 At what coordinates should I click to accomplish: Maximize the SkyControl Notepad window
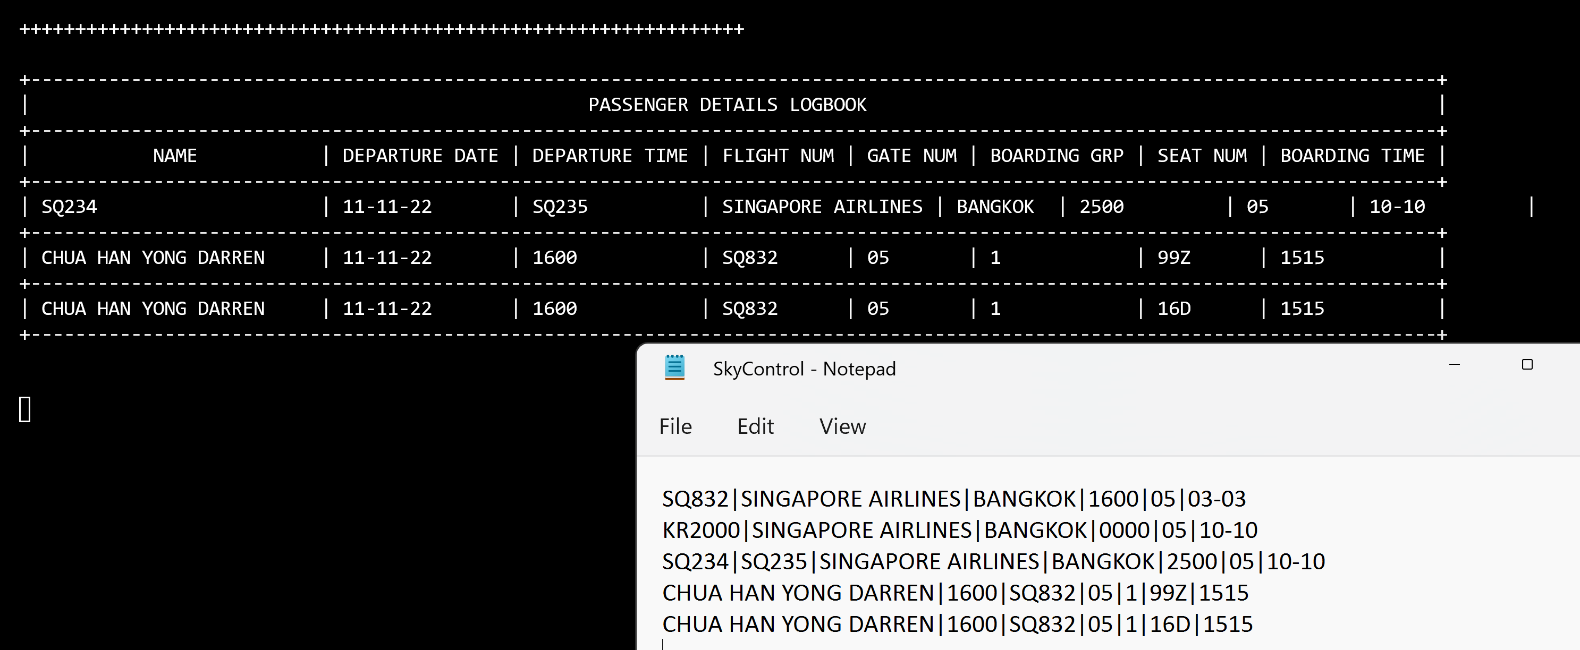tap(1527, 364)
